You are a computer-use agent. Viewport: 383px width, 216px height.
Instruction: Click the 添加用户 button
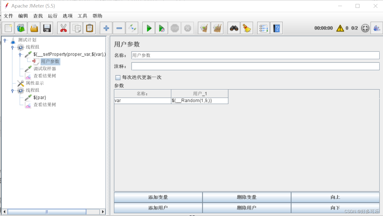(x=158, y=208)
